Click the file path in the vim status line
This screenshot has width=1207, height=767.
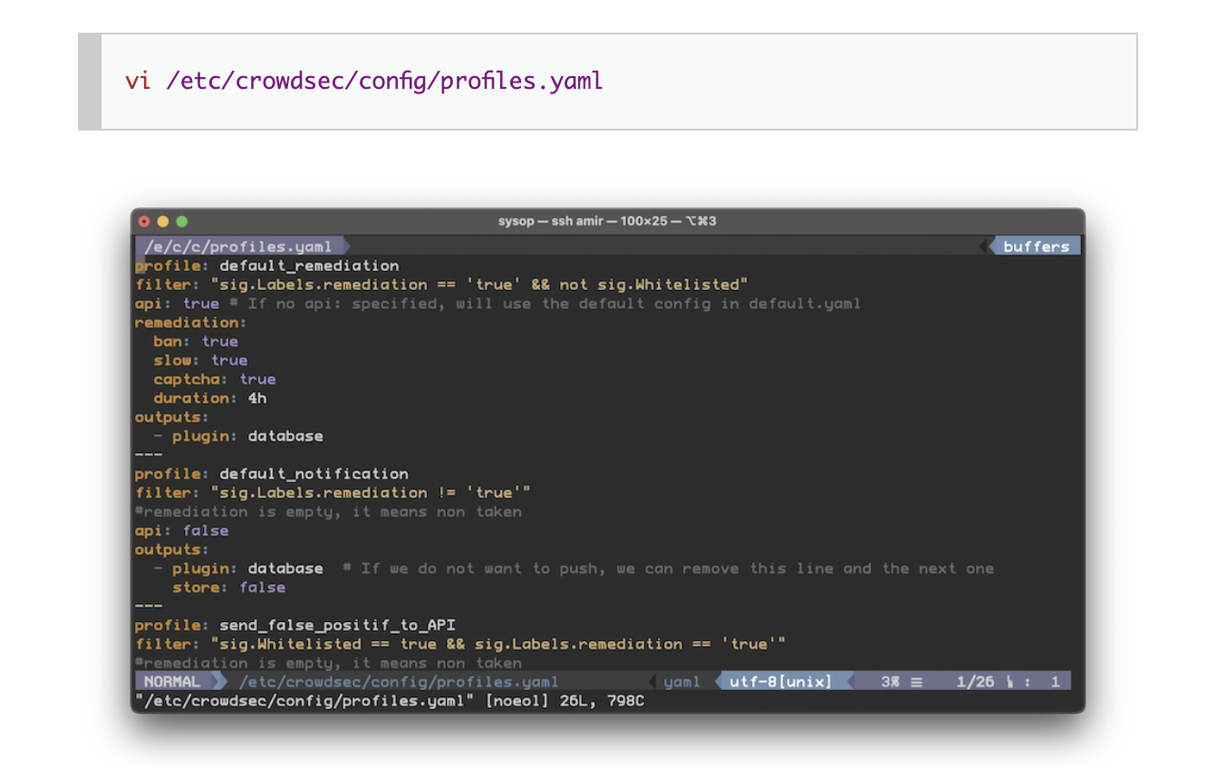pyautogui.click(x=399, y=682)
